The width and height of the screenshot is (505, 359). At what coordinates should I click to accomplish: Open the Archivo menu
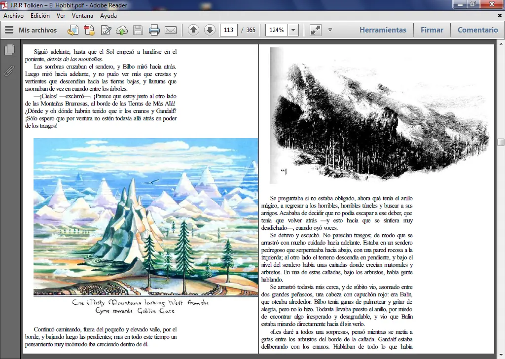(x=13, y=15)
